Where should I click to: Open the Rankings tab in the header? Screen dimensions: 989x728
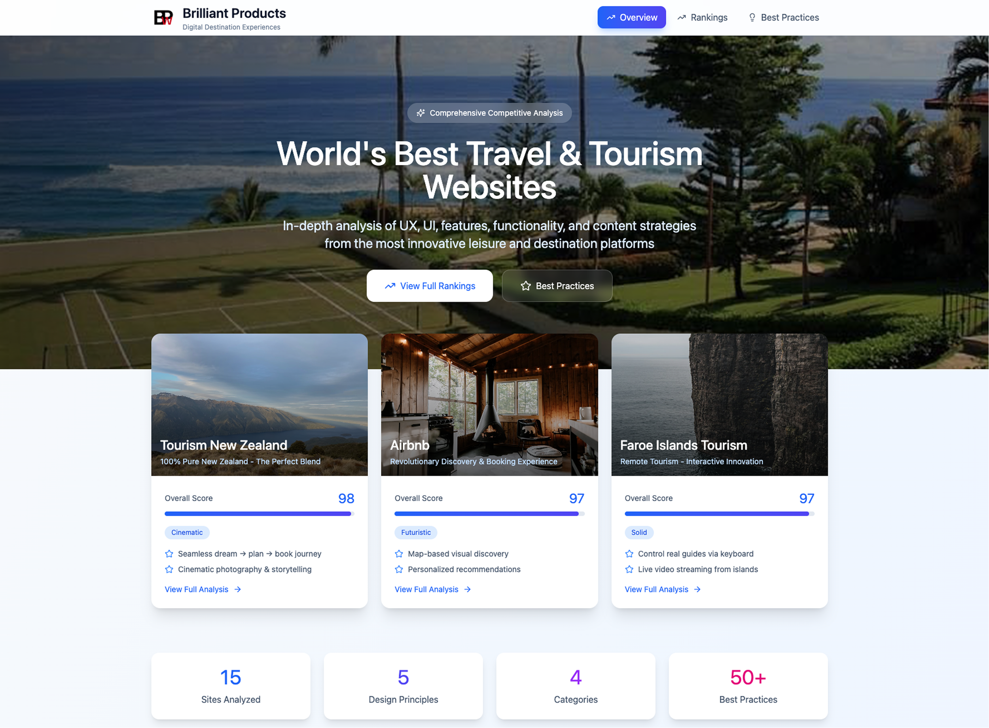coord(702,18)
